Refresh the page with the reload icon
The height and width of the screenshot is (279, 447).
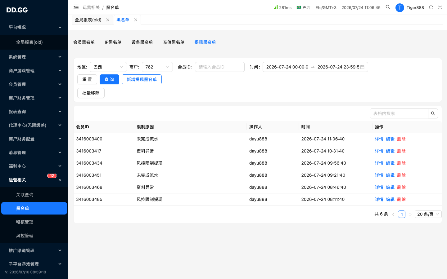[x=431, y=7]
